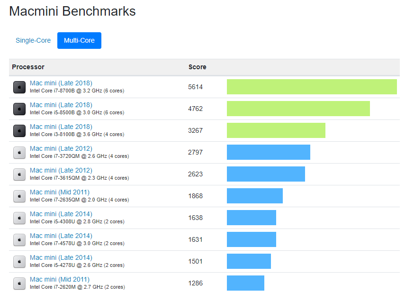
Task: Click the silver Mac mini icon beside i7-3615QM
Action: tap(19, 174)
